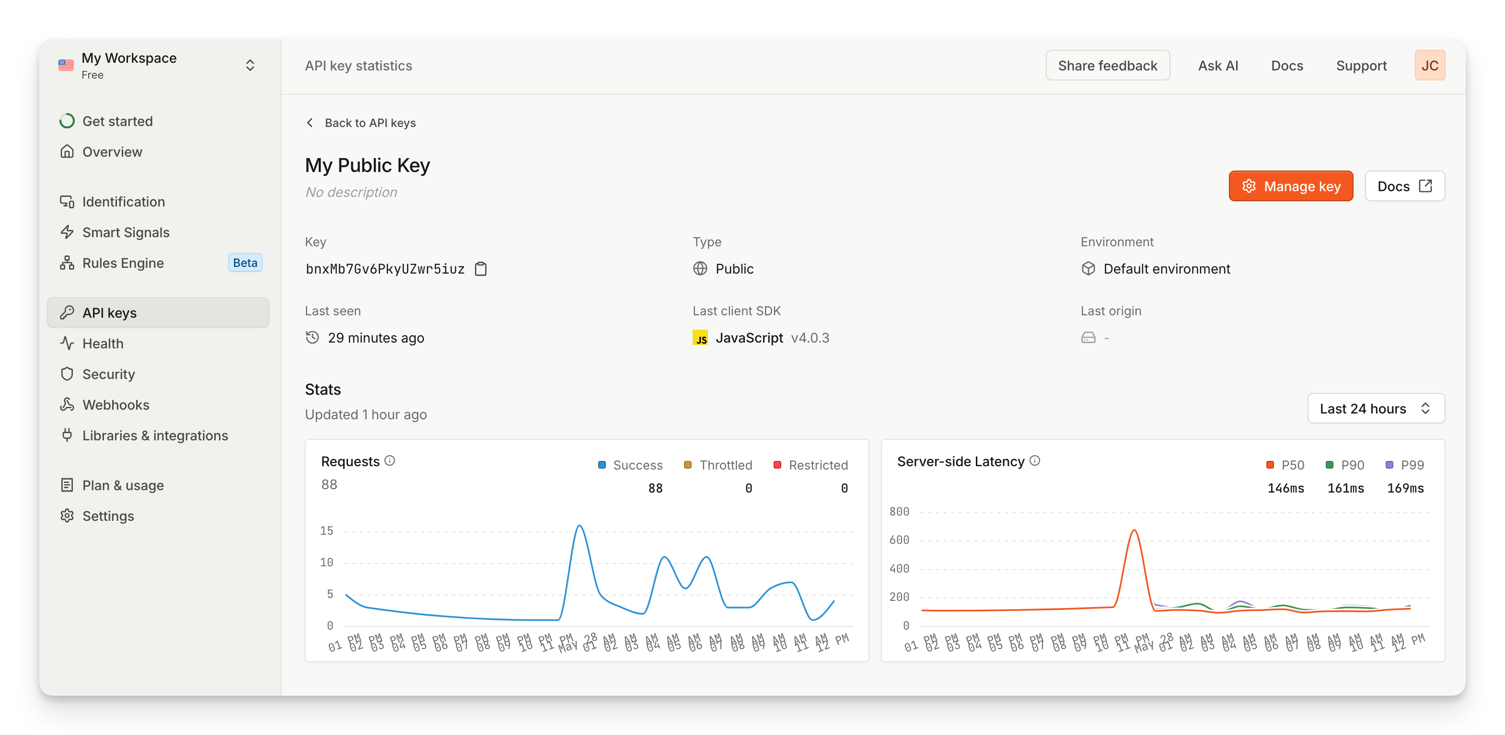This screenshot has width=1505, height=735.
Task: Open Support link in header
Action: (x=1361, y=66)
